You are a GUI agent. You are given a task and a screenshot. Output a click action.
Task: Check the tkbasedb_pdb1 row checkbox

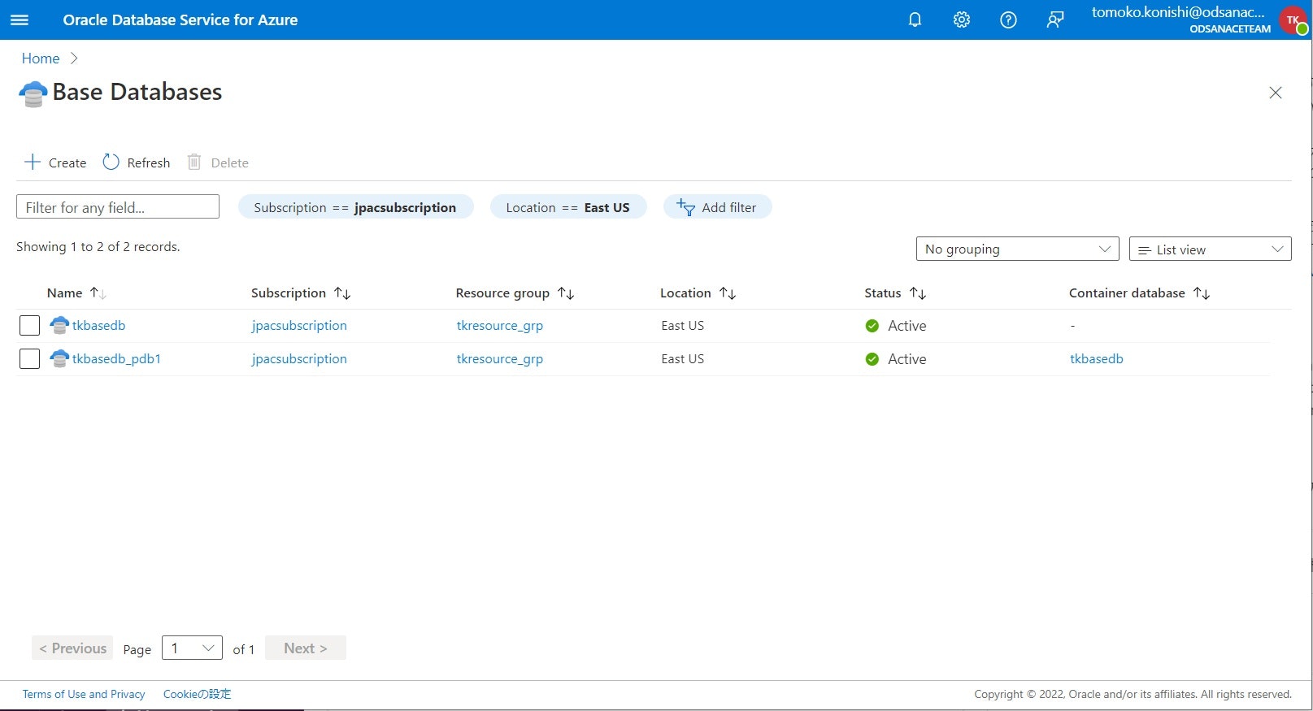tap(29, 358)
